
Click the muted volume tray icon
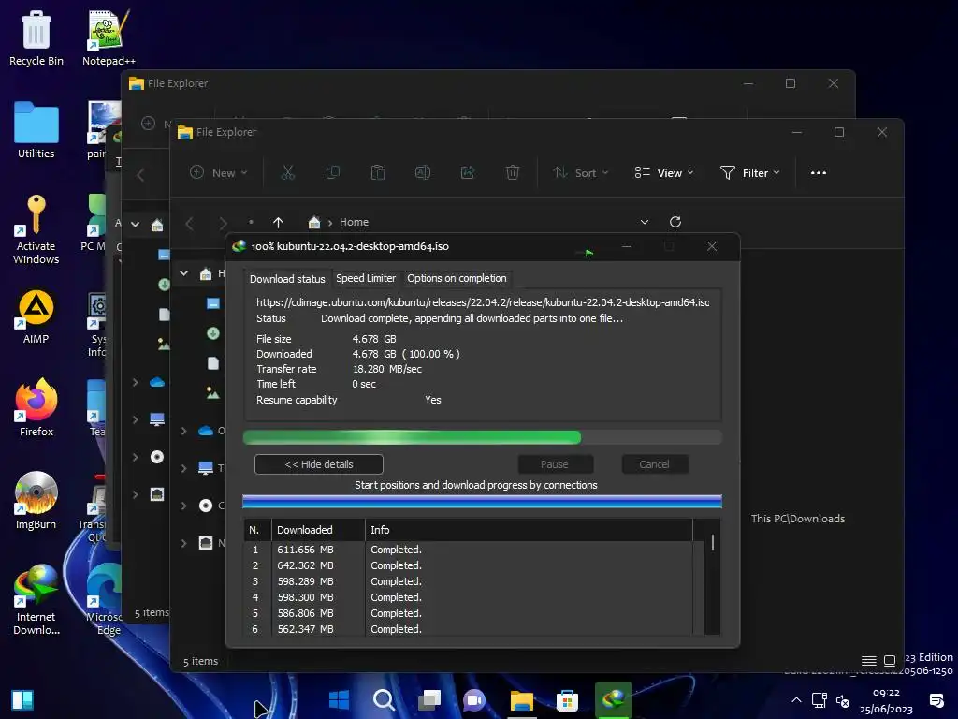point(843,700)
